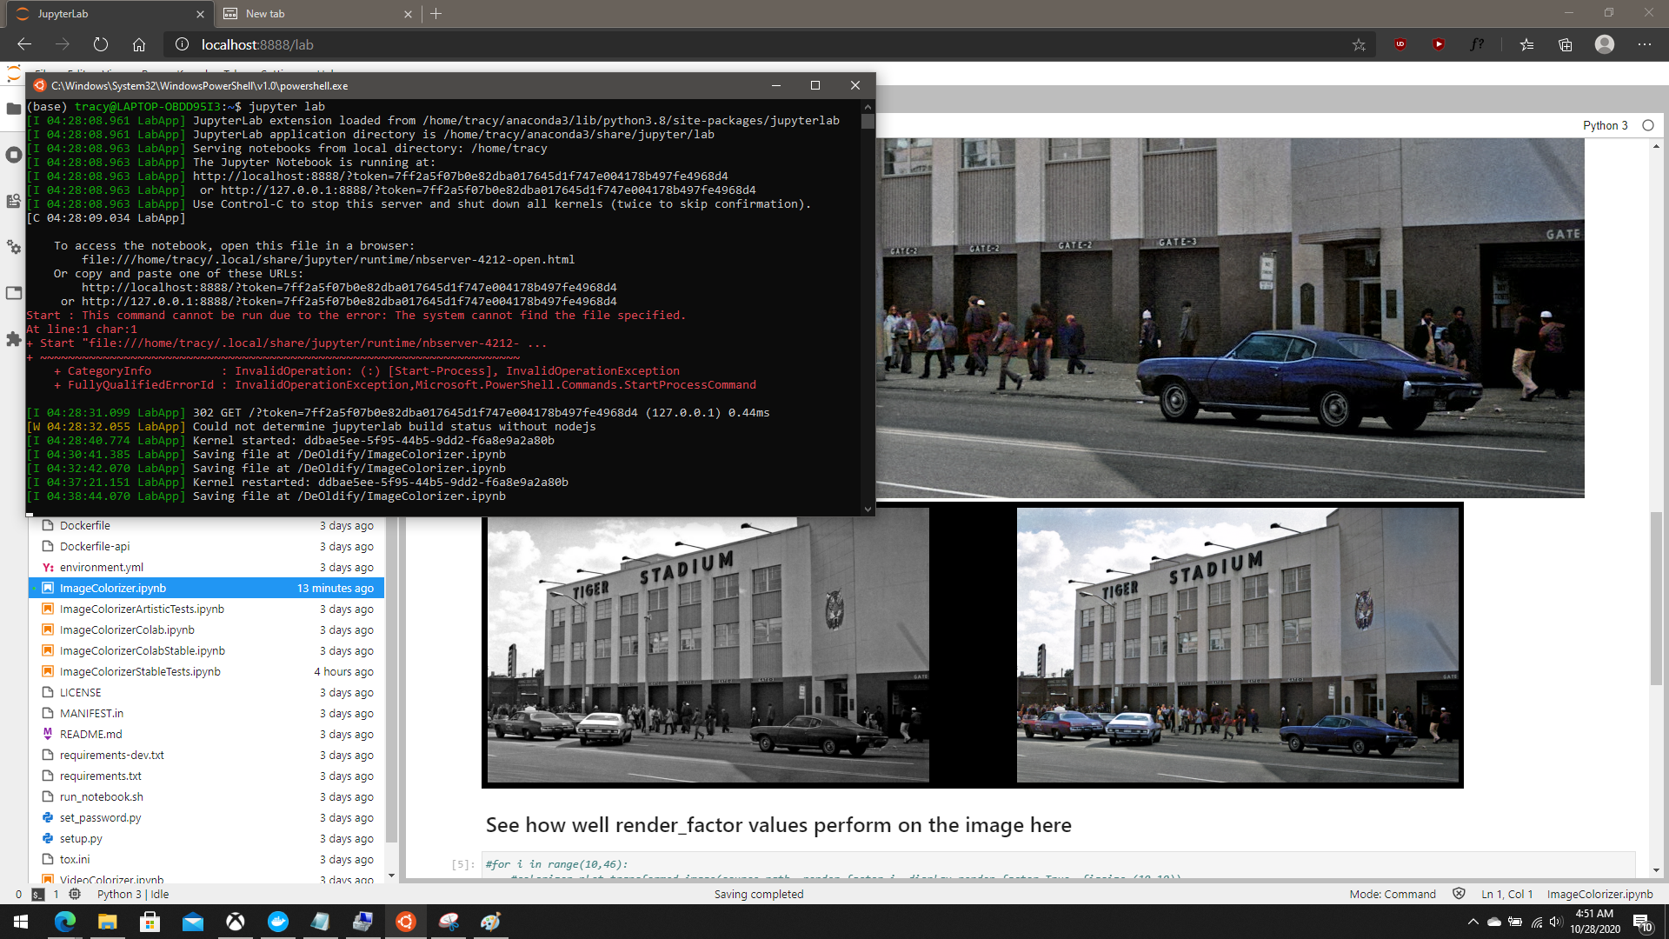Open the File Browser sidebar tab
The image size is (1669, 939).
click(13, 109)
